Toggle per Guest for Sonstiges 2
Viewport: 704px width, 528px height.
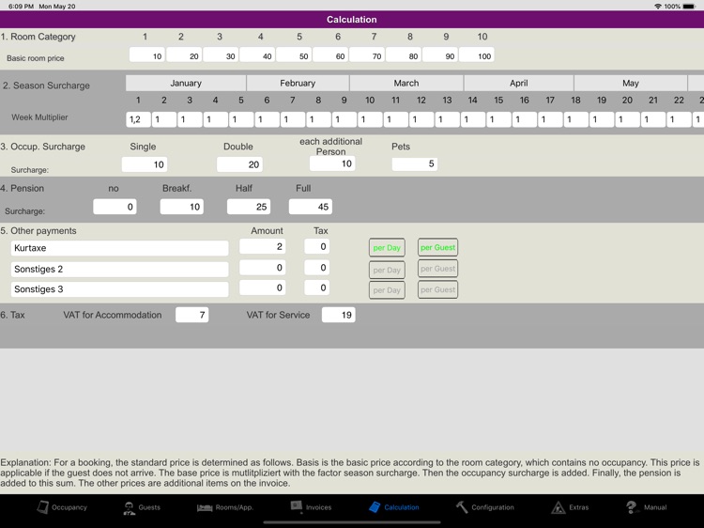tap(437, 269)
